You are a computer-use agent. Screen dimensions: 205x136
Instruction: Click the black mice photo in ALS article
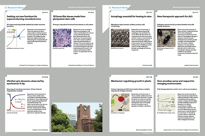click(166, 38)
